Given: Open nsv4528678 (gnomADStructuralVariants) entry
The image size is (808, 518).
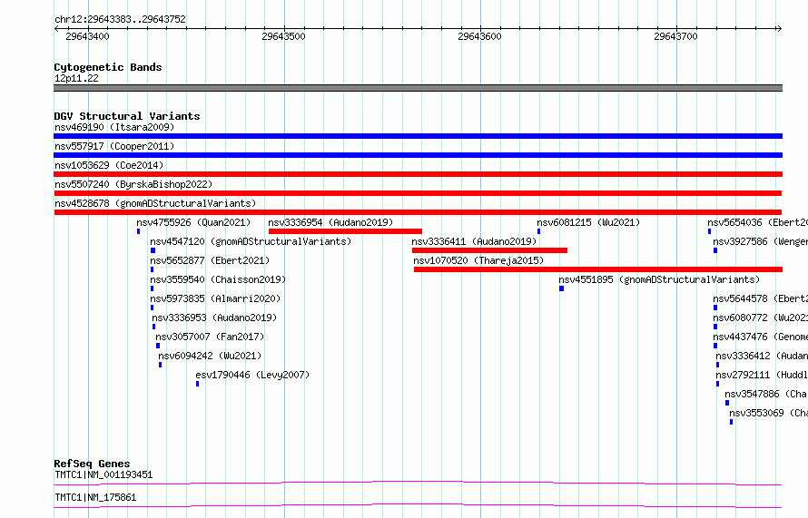Looking at the screenshot, I should tap(155, 203).
